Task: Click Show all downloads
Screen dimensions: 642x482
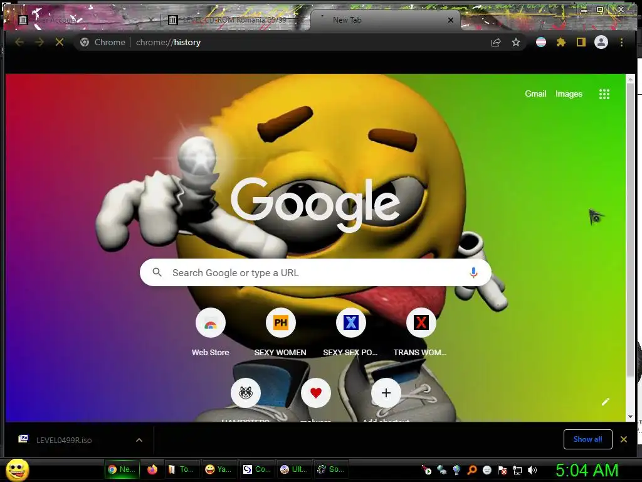Action: tap(588, 439)
